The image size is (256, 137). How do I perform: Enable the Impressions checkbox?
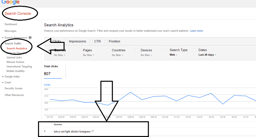66,41
